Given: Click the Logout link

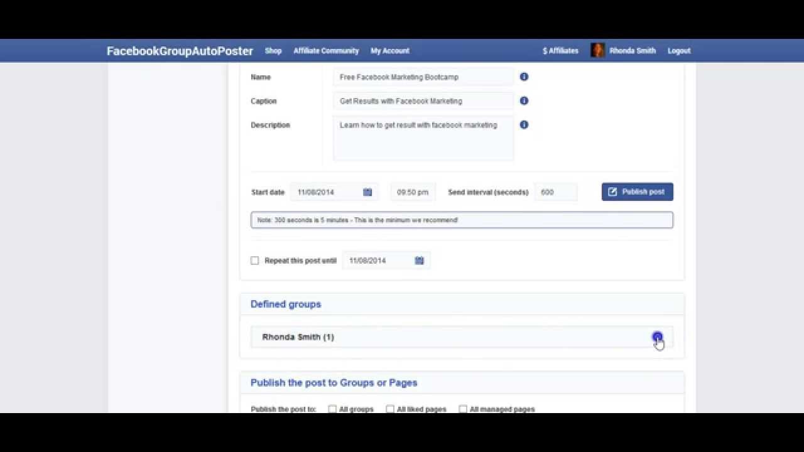Looking at the screenshot, I should click(x=679, y=51).
